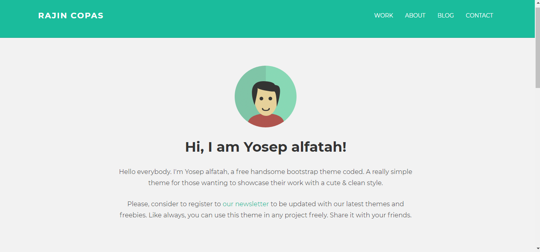This screenshot has width=540, height=252.
Task: Open the BLOG menu link
Action: [445, 16]
